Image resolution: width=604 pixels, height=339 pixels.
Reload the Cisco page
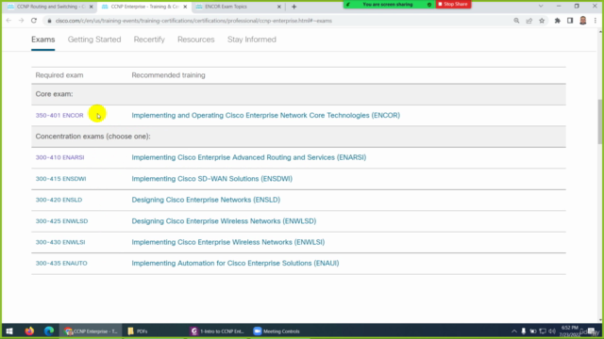[34, 21]
